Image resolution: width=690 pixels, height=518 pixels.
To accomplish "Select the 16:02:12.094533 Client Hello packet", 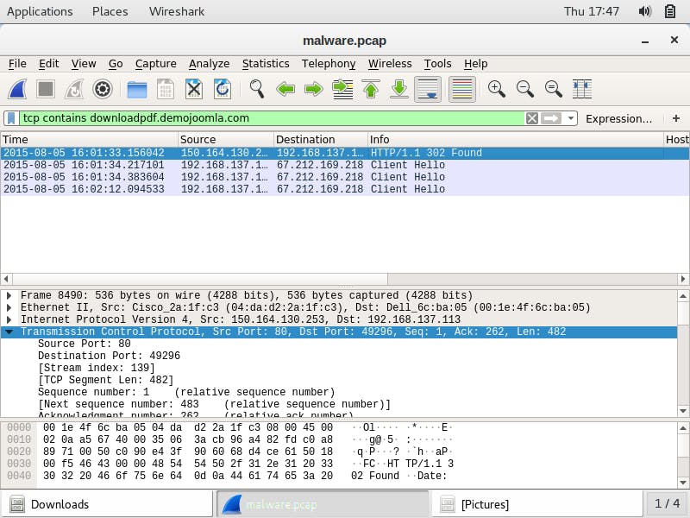I will point(345,189).
